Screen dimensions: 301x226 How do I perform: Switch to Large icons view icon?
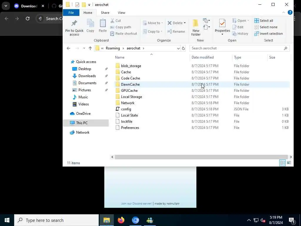(x=289, y=163)
